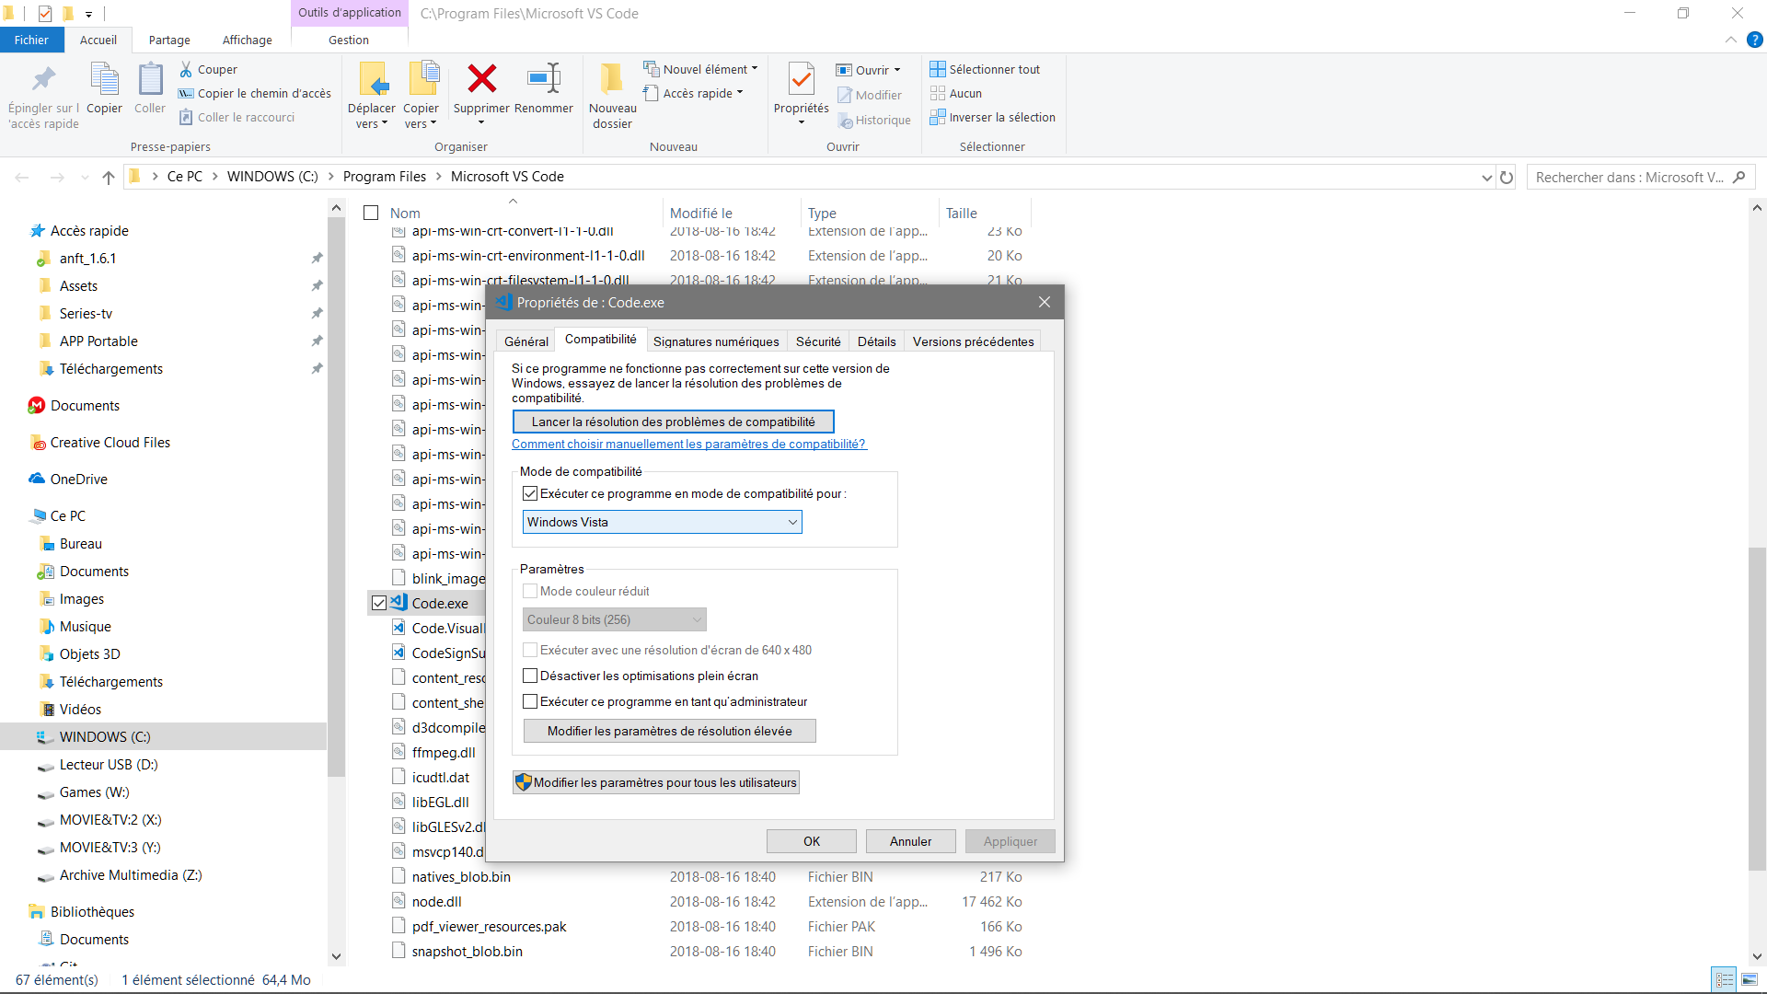Image resolution: width=1767 pixels, height=994 pixels.
Task: Click the refresh address bar icon
Action: point(1507,178)
